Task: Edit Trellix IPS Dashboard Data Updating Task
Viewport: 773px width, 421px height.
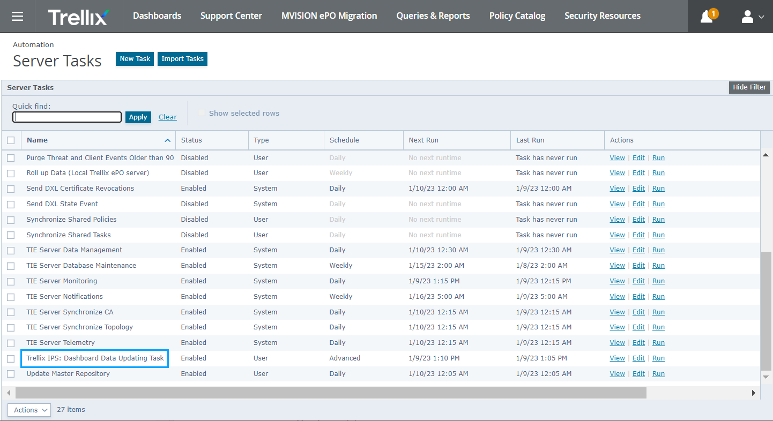Action: click(x=638, y=358)
